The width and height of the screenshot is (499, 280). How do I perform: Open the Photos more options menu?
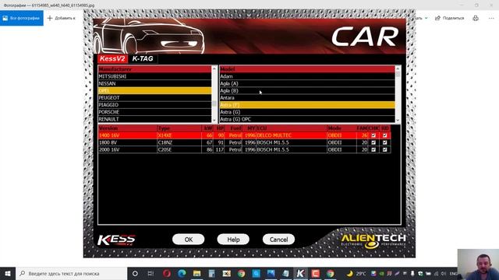(x=491, y=18)
